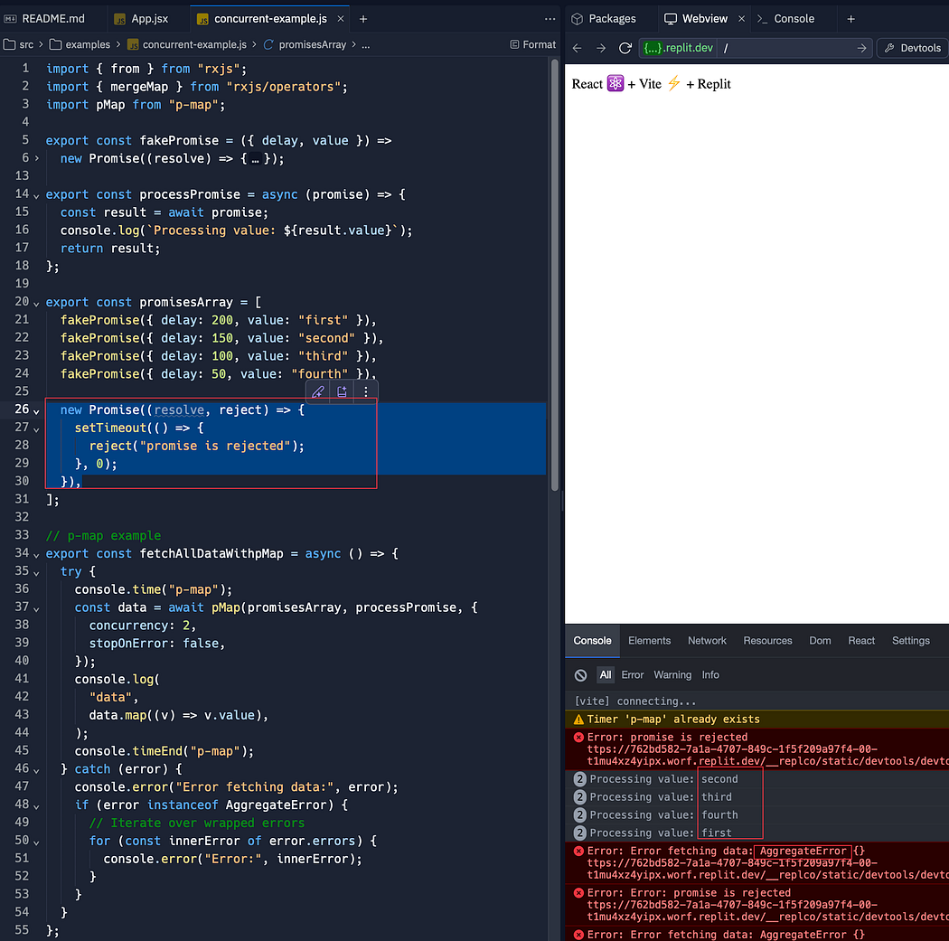Select the Webview tab
Viewport: 949px width, 941px height.
tap(696, 19)
